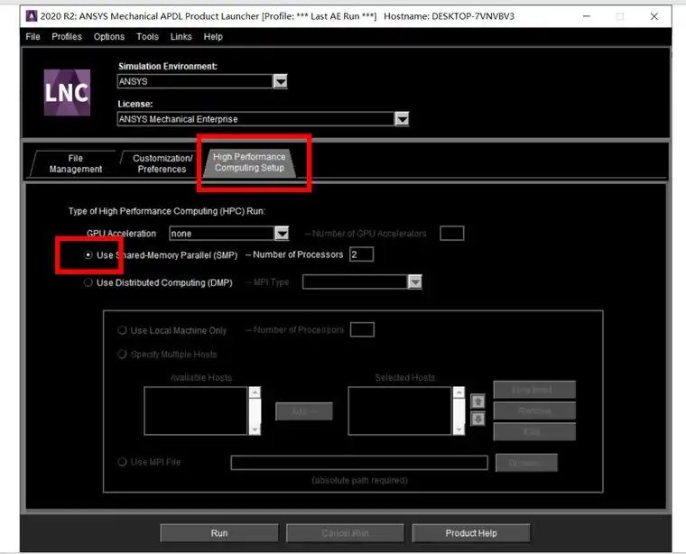Minimize the Product Launcher window
Screen dimensions: 686x554
587,16
